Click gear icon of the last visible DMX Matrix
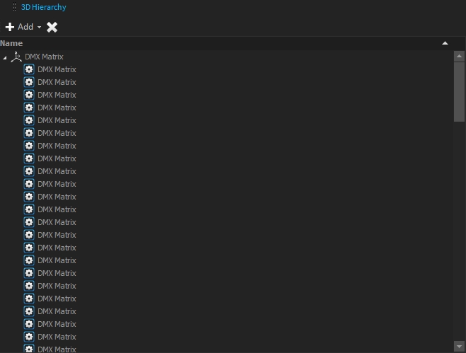This screenshot has width=466, height=353. coord(29,349)
